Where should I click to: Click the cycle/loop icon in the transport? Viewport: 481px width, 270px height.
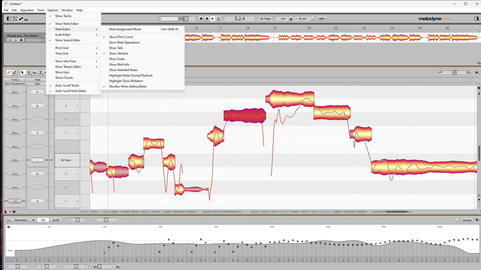tap(219, 18)
